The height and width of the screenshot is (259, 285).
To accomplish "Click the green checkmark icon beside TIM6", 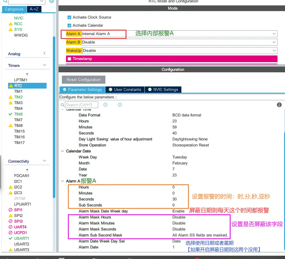I will coord(11,114).
